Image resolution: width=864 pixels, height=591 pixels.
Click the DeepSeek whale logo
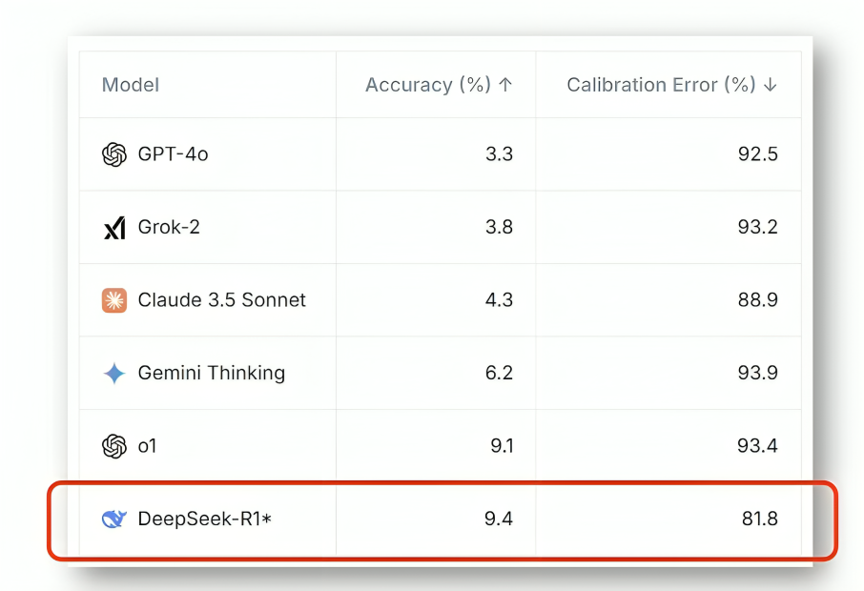click(x=114, y=520)
